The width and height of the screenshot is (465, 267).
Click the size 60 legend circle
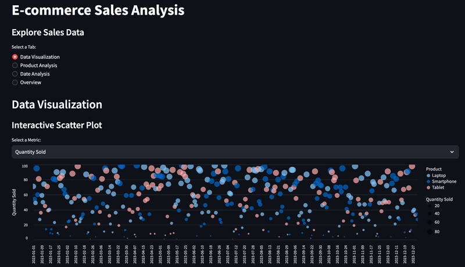pyautogui.click(x=430, y=222)
